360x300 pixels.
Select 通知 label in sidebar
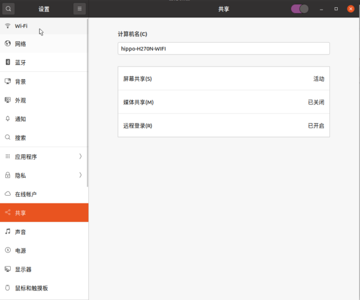pyautogui.click(x=20, y=119)
